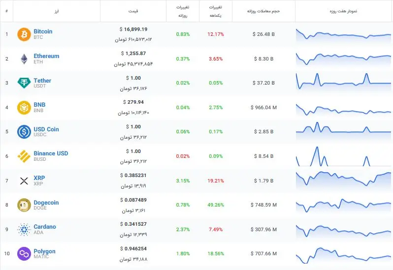Click the purple Polygon logo icon
The height and width of the screenshot is (270, 393).
pos(24,254)
